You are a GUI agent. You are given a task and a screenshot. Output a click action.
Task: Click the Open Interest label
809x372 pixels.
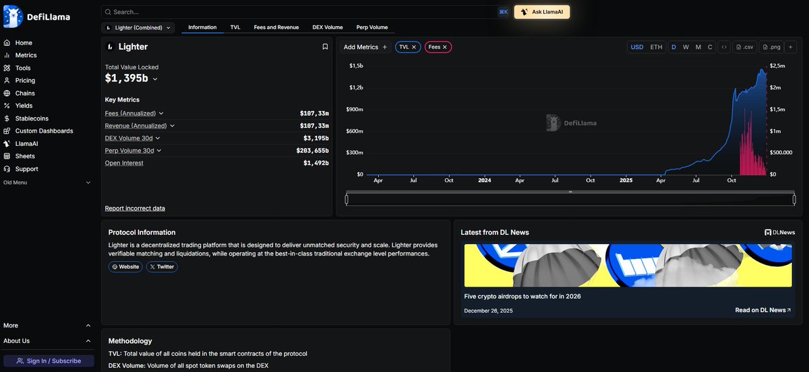(x=124, y=163)
